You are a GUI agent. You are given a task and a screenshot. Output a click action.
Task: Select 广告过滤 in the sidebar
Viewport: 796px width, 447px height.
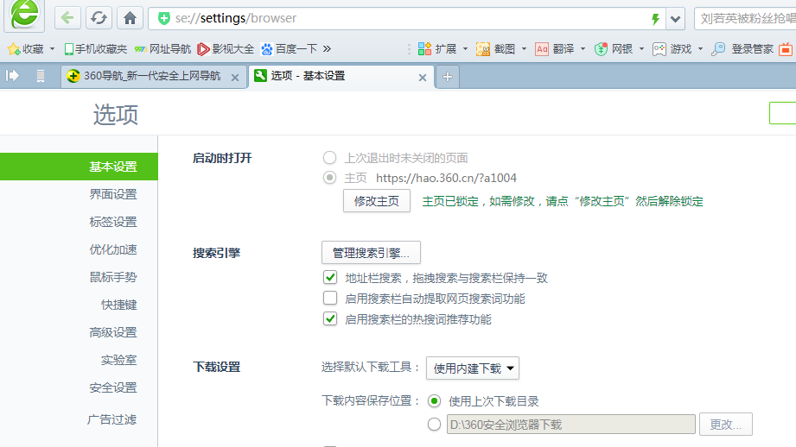[111, 419]
